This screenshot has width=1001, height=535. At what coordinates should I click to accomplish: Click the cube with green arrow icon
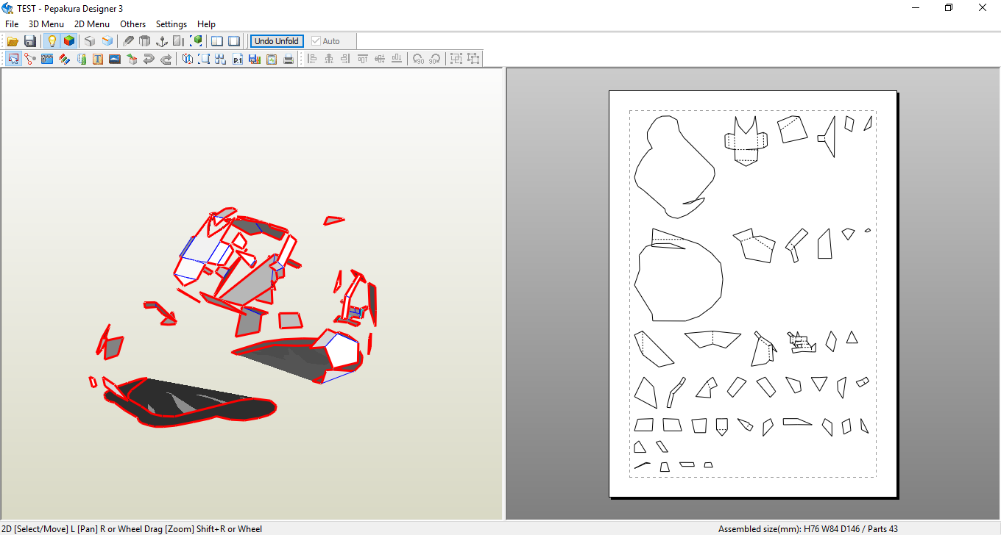pos(132,59)
